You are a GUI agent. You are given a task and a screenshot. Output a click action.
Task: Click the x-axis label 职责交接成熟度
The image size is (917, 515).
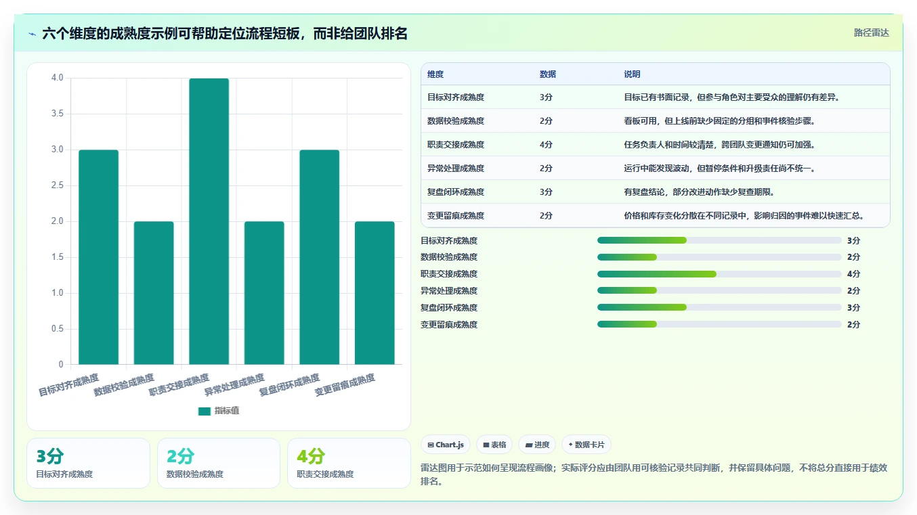pyautogui.click(x=179, y=385)
